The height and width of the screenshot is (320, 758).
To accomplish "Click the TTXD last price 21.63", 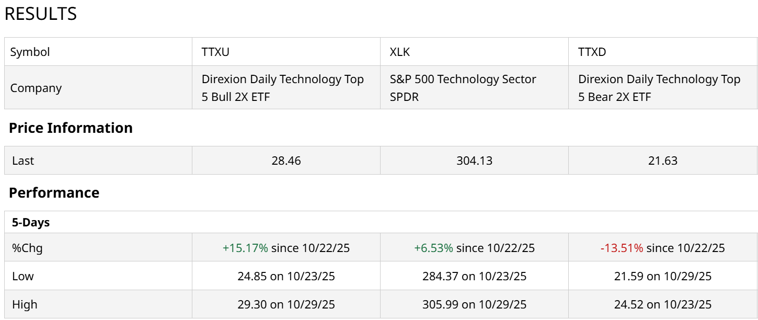I will [662, 161].
